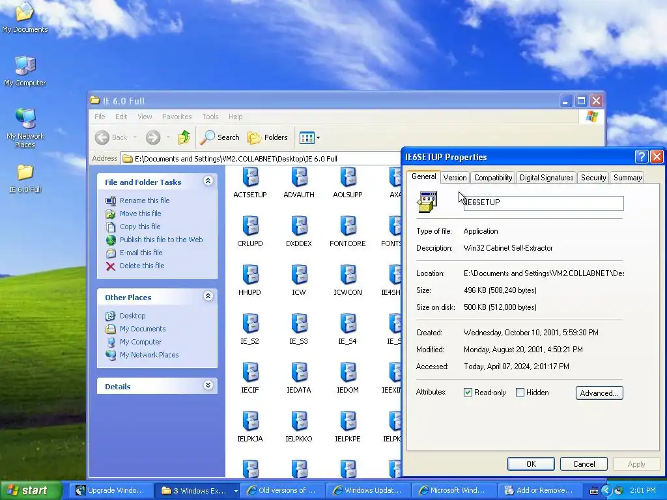Show hidden system tray icons arrow
The width and height of the screenshot is (667, 500).
[606, 491]
